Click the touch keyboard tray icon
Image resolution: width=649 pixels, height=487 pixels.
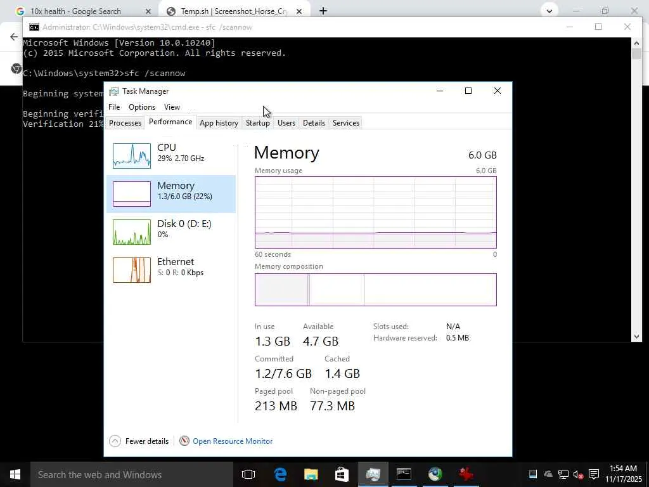[532, 474]
